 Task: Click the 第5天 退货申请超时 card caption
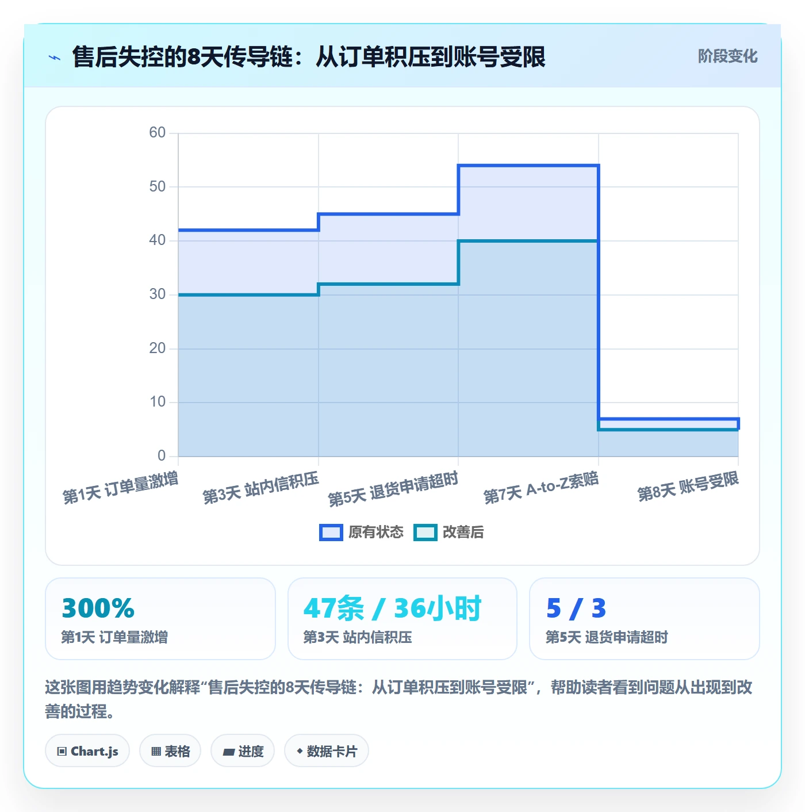[x=607, y=637]
